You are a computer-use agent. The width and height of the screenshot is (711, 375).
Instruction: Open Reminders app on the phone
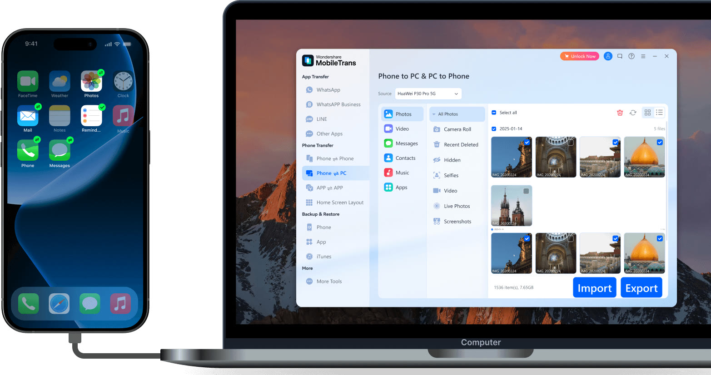(91, 116)
